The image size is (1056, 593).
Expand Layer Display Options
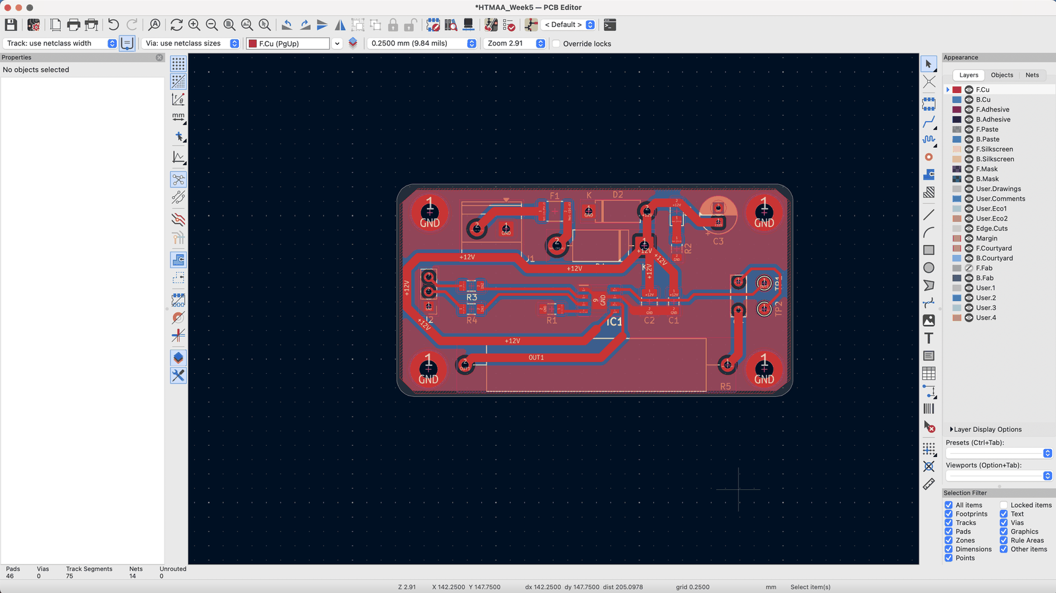tap(985, 429)
